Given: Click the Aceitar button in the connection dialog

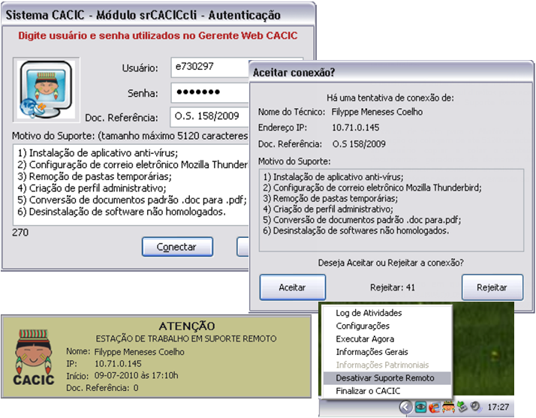Looking at the screenshot, I should click(292, 287).
